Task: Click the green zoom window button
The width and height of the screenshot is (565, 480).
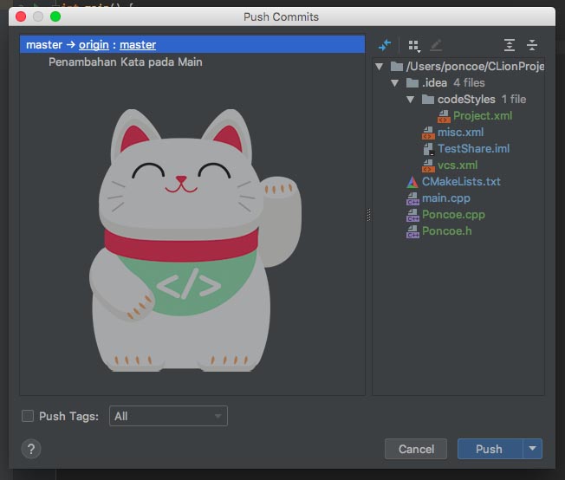Action: coord(55,16)
